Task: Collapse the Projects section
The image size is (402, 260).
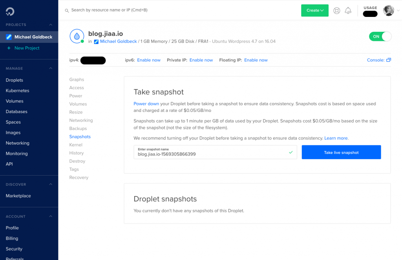Action: 51,25
